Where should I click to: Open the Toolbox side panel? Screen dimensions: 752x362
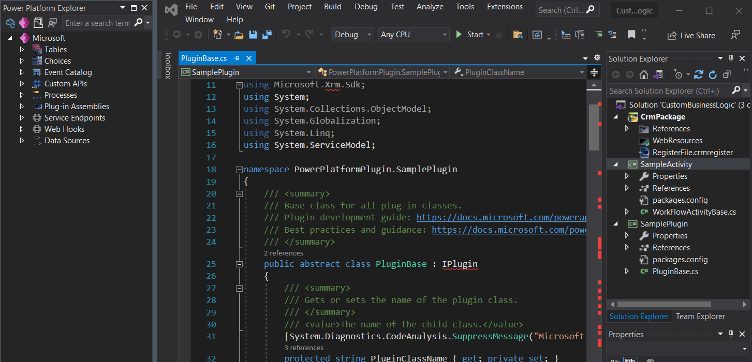[x=168, y=65]
